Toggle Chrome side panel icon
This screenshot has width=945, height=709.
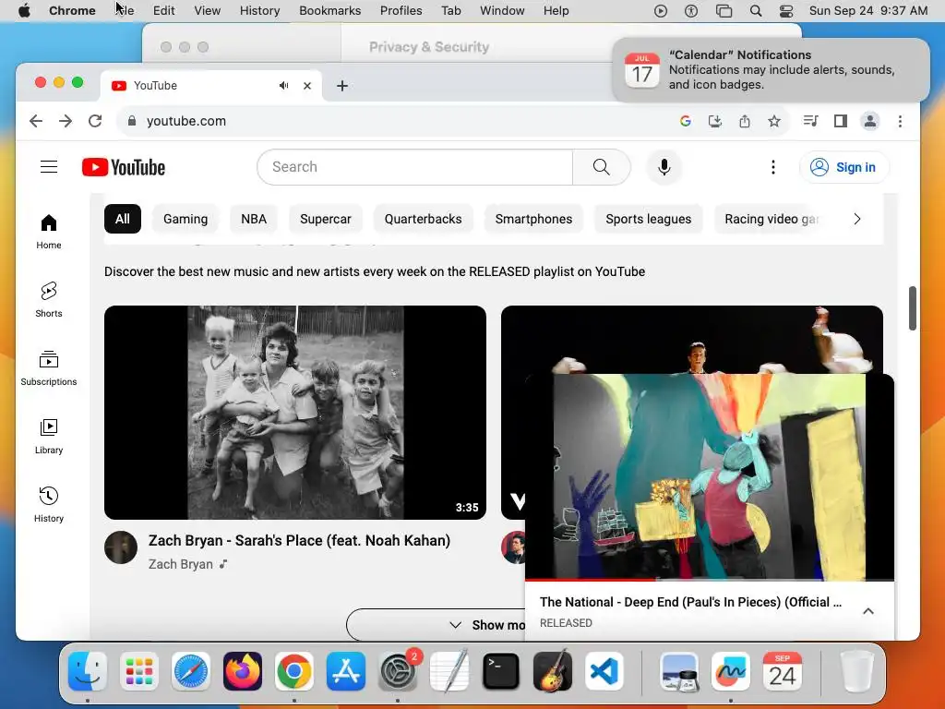(841, 121)
